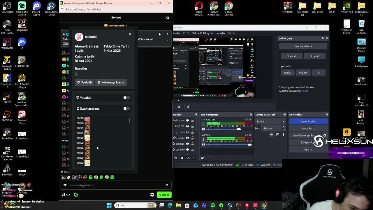Image resolution: width=373 pixels, height=210 pixels.
Task: Open virtual camera settings gear
Action: tap(325, 135)
